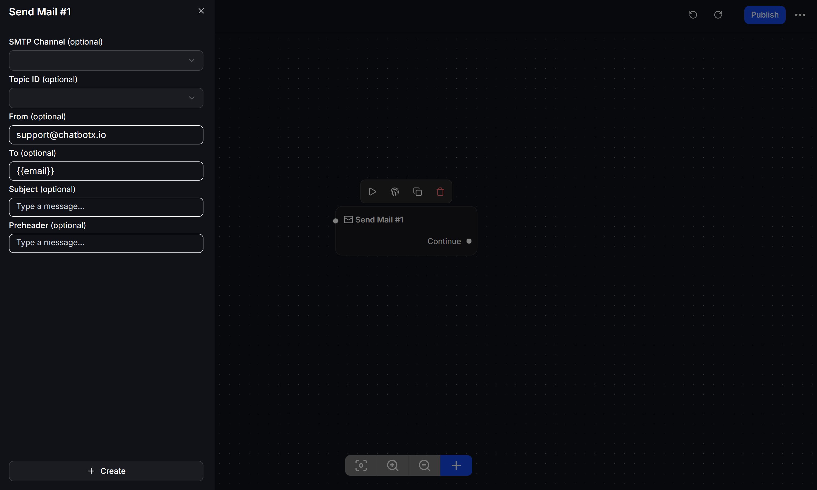Fit canvas to view with focus icon

click(x=361, y=465)
